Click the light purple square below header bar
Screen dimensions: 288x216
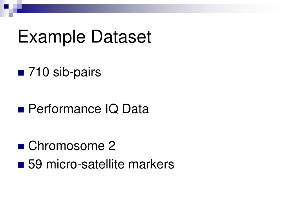click(x=11, y=15)
